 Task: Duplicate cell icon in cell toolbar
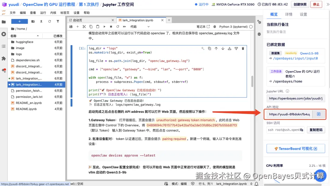click(209, 48)
